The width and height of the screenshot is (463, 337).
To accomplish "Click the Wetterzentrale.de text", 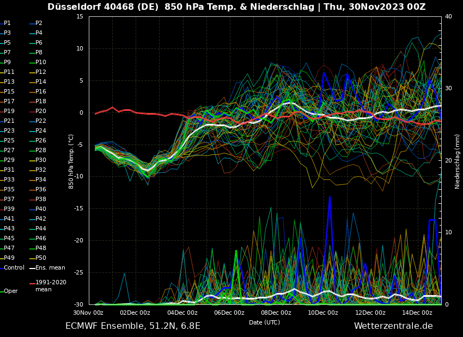I will click(x=393, y=326).
